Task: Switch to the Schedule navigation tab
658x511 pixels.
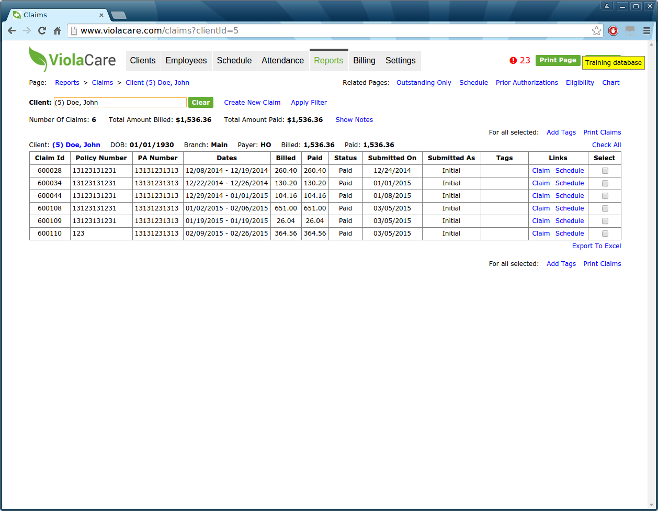Action: pos(234,61)
